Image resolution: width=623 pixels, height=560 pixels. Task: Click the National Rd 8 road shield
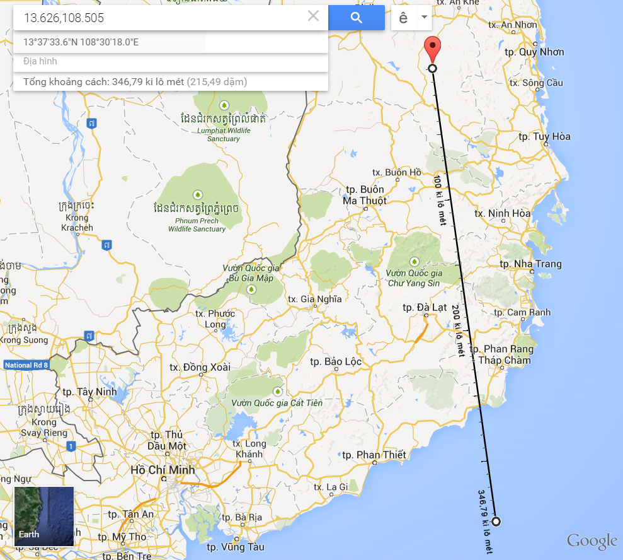26,365
